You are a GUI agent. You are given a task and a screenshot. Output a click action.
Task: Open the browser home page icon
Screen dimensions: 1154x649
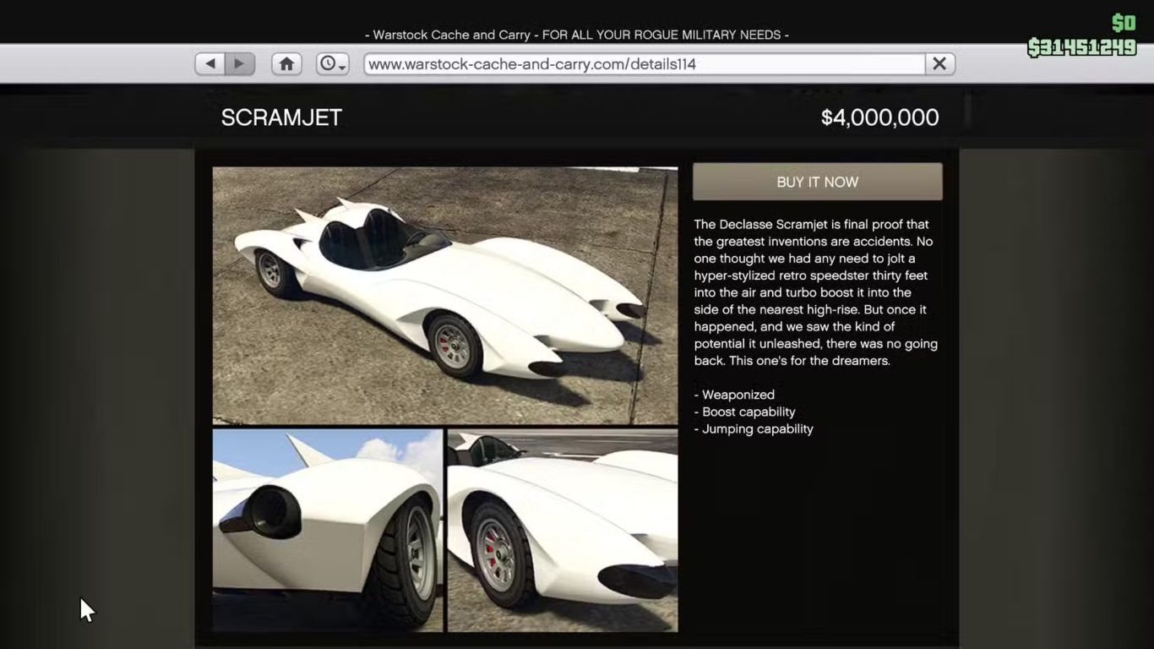pos(286,64)
